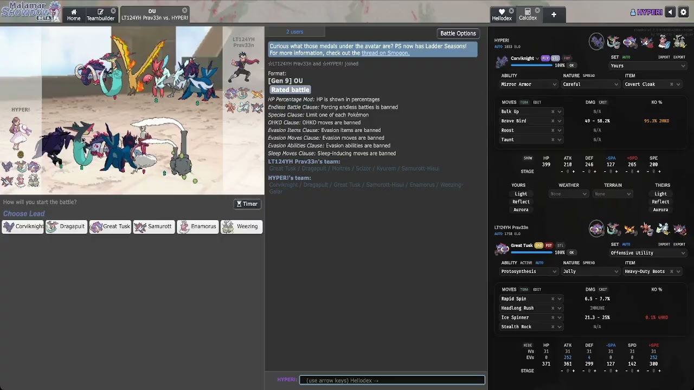Click Great Tusk's HP bar
This screenshot has height=390, width=694.
(531, 252)
